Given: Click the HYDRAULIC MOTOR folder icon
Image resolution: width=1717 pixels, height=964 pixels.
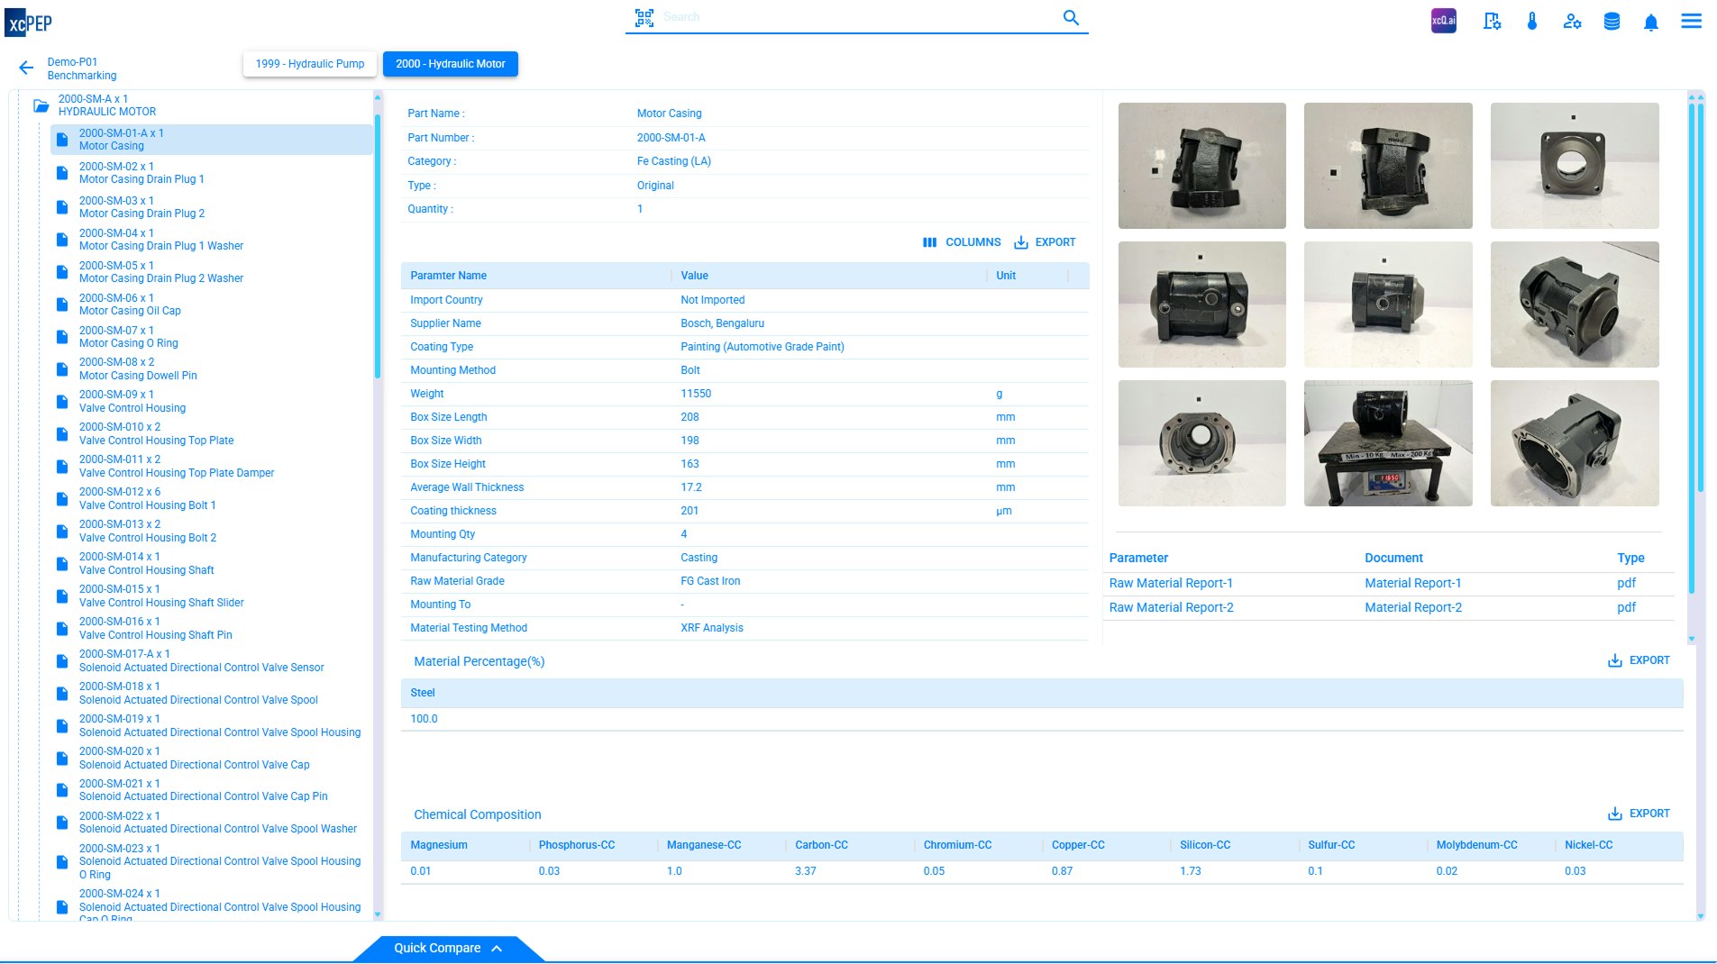Looking at the screenshot, I should [41, 105].
